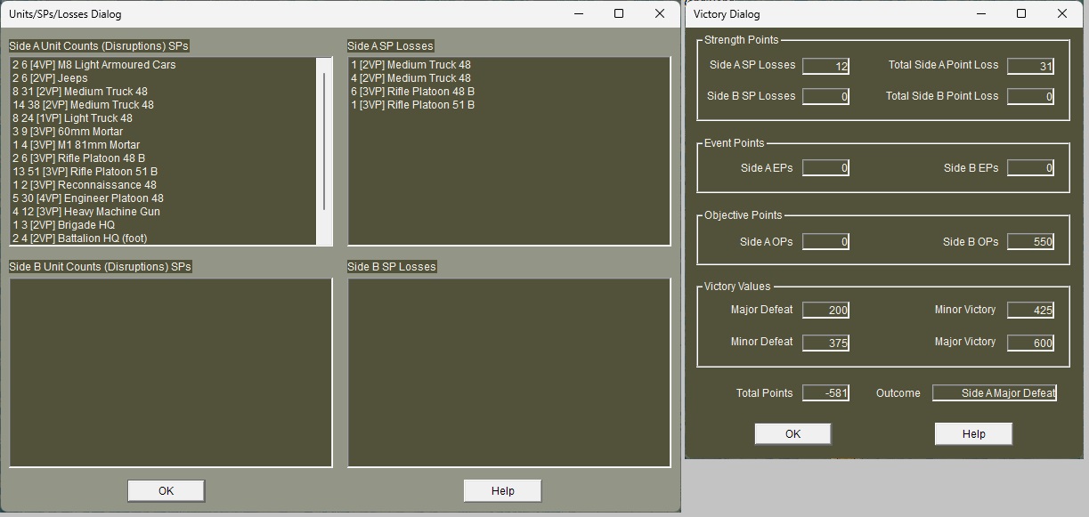Click the Side B OPs field showing 550
1089x517 pixels.
pyautogui.click(x=1030, y=241)
